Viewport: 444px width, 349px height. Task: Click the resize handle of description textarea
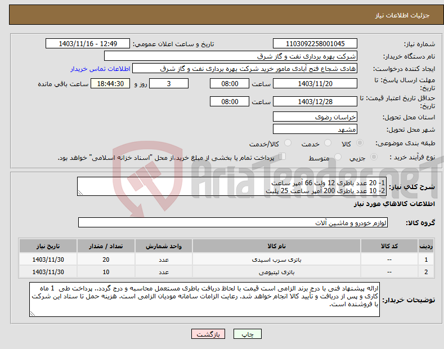tap(80, 193)
